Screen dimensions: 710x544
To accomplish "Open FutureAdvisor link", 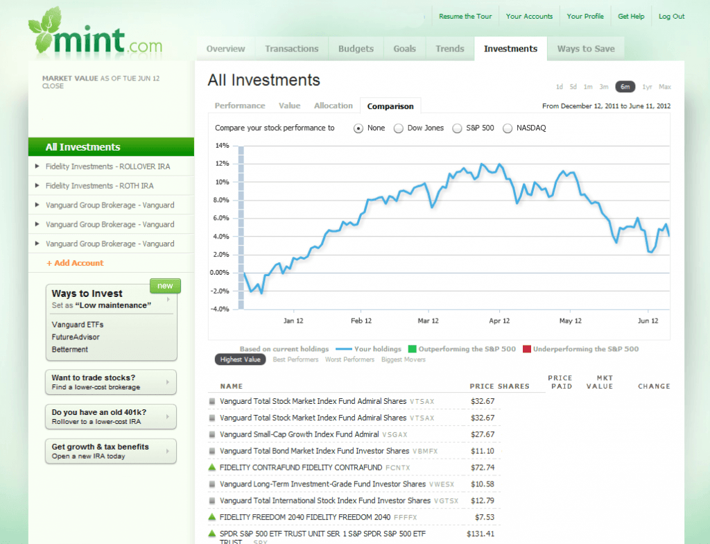I will (76, 337).
